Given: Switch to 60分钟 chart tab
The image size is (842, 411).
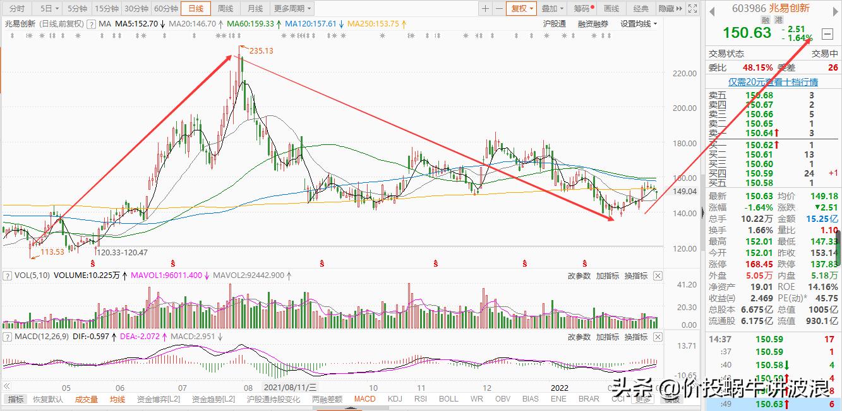Looking at the screenshot, I should click(x=165, y=9).
